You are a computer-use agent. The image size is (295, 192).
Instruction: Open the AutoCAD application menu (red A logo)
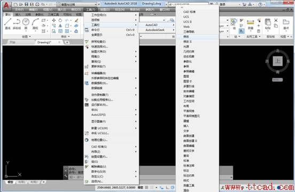tap(6, 5)
